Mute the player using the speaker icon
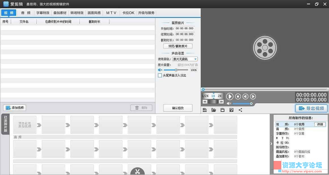The image size is (329, 175). [229, 103]
